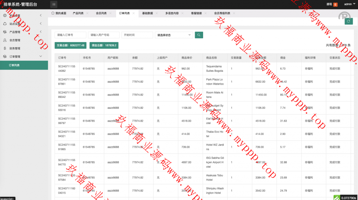This screenshot has width=358, height=200.
Task: Close the 产品列表 tab with its X
Action: tap(87, 13)
